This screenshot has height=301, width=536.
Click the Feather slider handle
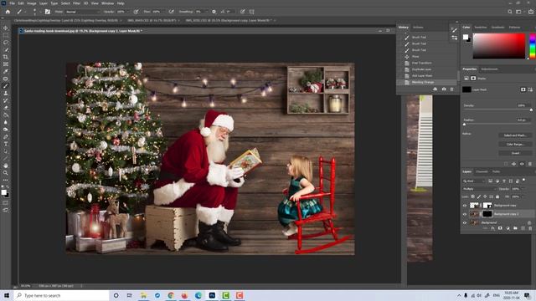[464, 125]
